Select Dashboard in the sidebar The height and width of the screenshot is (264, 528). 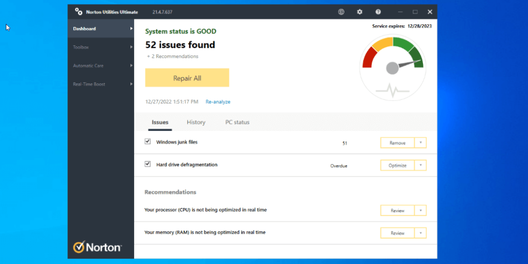click(x=101, y=29)
